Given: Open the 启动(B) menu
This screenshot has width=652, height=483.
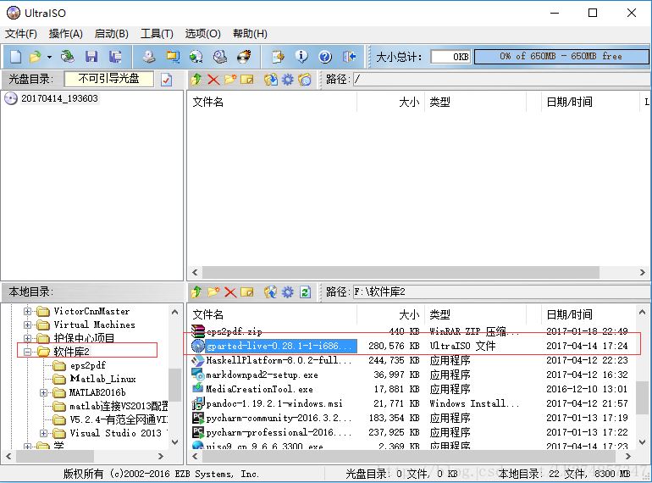Looking at the screenshot, I should point(112,33).
